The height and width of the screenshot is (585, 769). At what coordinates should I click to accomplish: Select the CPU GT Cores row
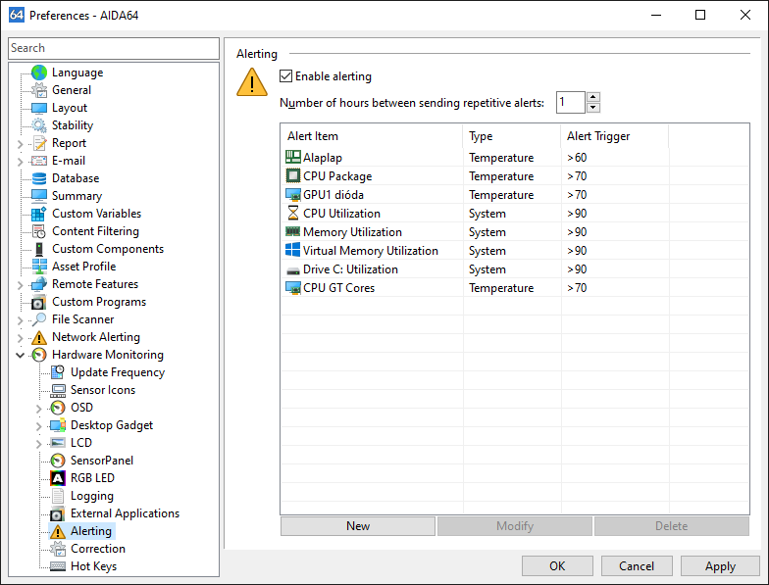coord(515,288)
